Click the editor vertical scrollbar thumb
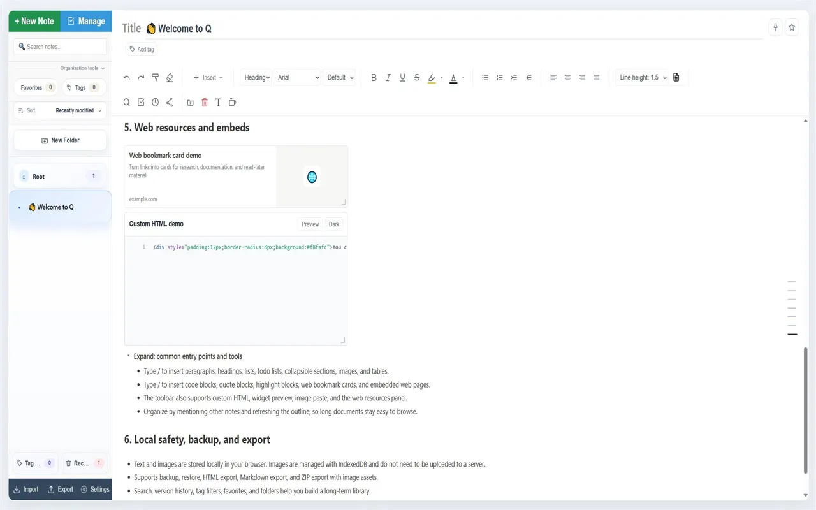816x510 pixels. pos(805,410)
